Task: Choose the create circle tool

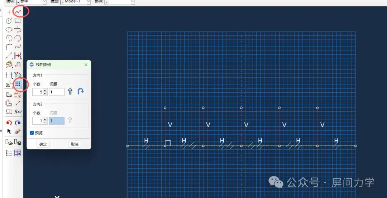Action: (9, 21)
